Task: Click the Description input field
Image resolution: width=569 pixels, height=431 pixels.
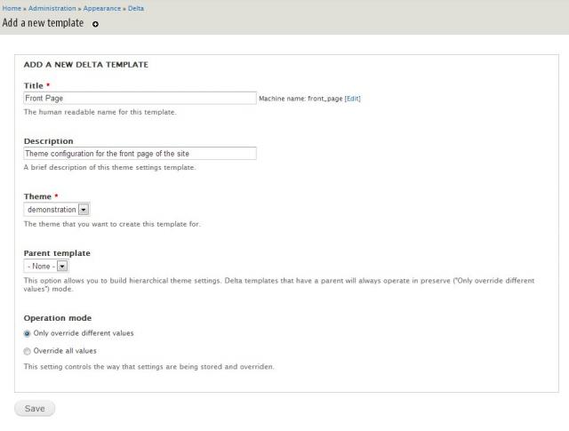Action: coord(140,154)
